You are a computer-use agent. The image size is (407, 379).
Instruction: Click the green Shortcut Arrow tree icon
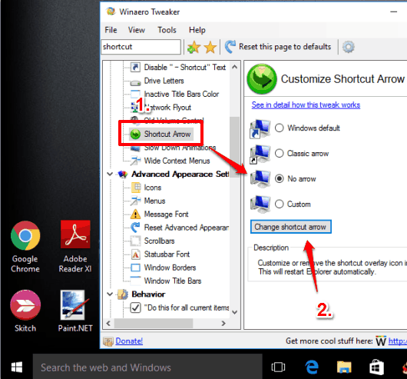coord(135,134)
